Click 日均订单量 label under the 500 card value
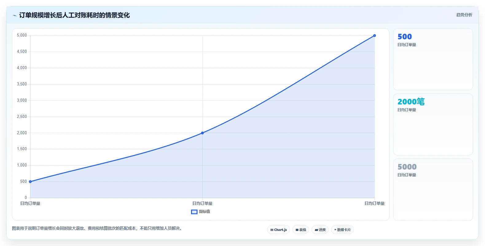 pos(407,45)
